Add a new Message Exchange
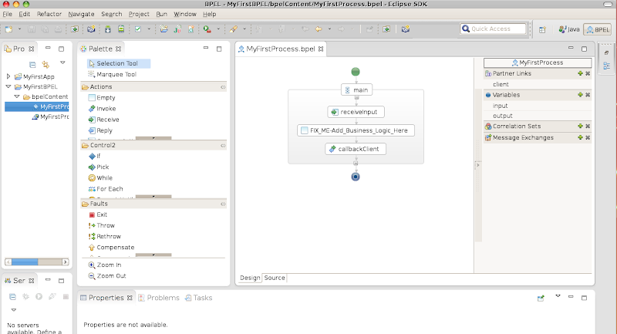Viewport: 617px width, 334px height. click(x=580, y=138)
